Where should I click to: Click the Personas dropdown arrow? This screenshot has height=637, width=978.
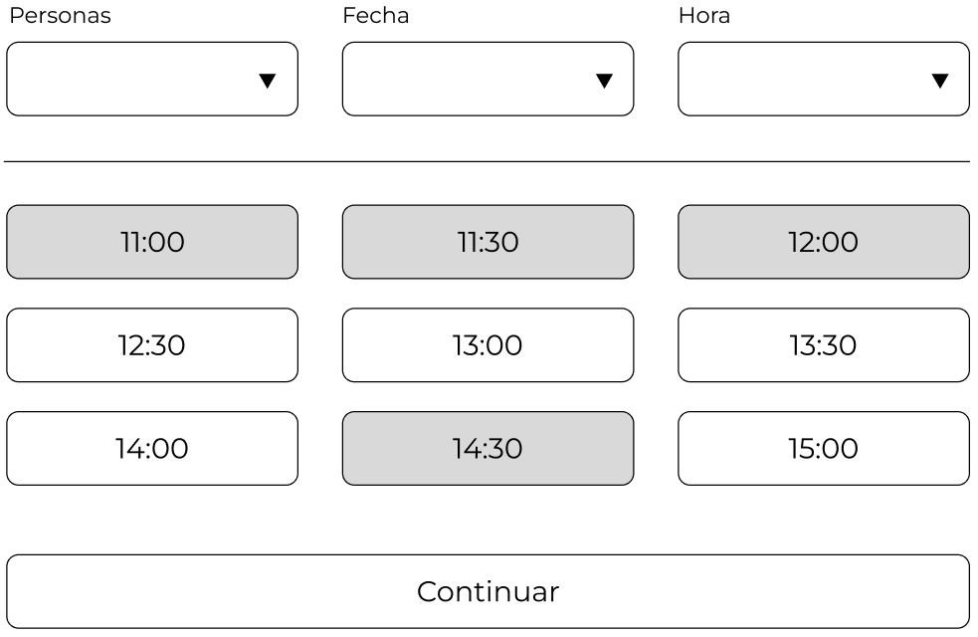269,80
